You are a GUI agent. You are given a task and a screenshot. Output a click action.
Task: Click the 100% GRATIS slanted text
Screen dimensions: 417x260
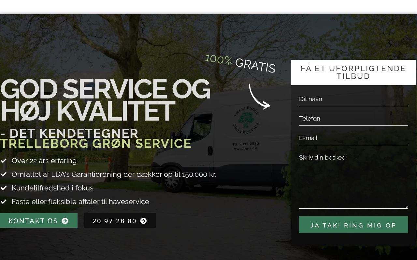tap(240, 63)
